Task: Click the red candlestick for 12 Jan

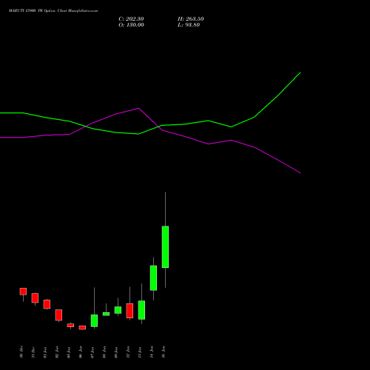Action: (x=129, y=311)
